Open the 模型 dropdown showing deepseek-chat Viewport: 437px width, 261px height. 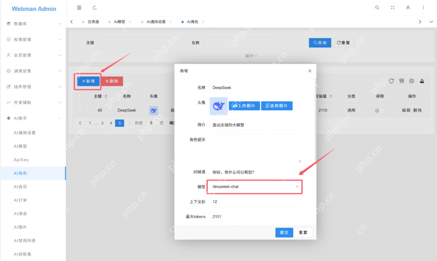click(x=255, y=187)
